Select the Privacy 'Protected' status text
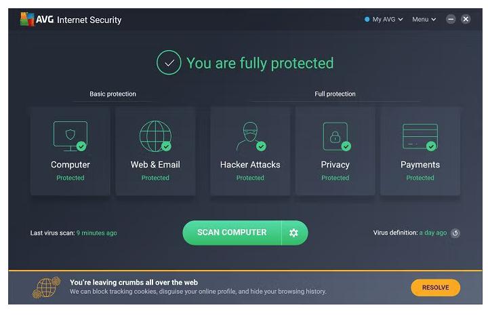 pos(335,178)
